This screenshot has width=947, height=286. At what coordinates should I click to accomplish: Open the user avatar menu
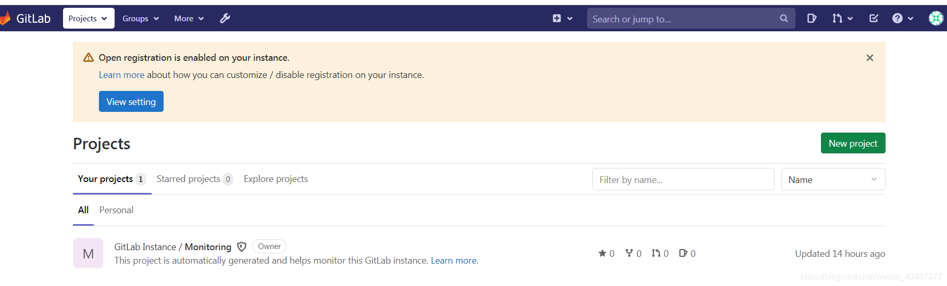click(936, 18)
